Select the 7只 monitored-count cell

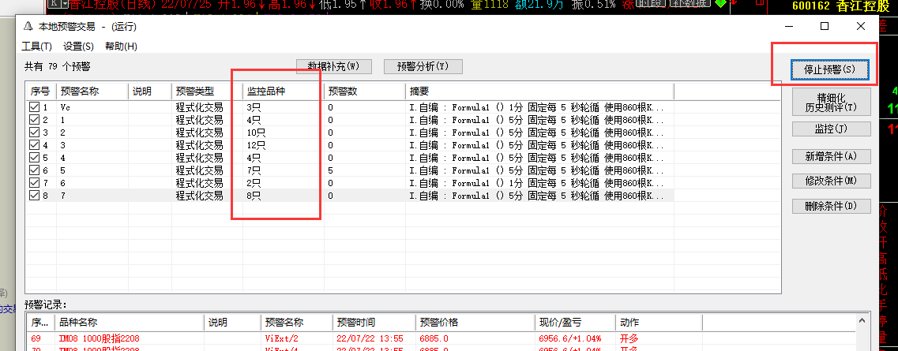coord(254,170)
